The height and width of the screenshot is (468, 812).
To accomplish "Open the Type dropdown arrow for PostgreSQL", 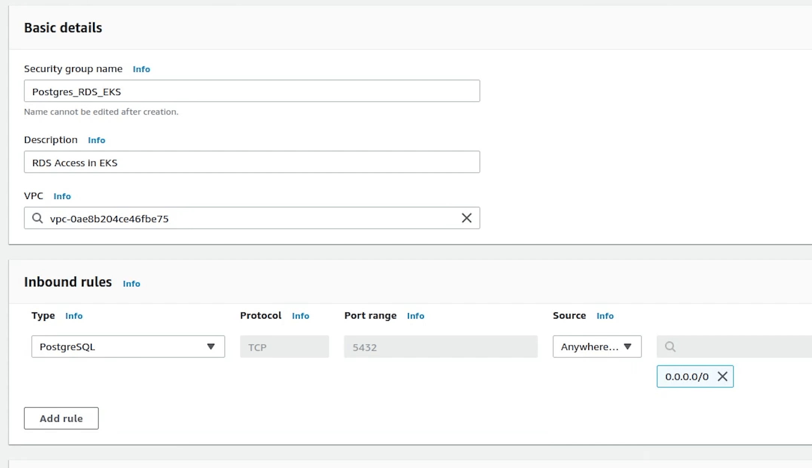I will (x=211, y=347).
